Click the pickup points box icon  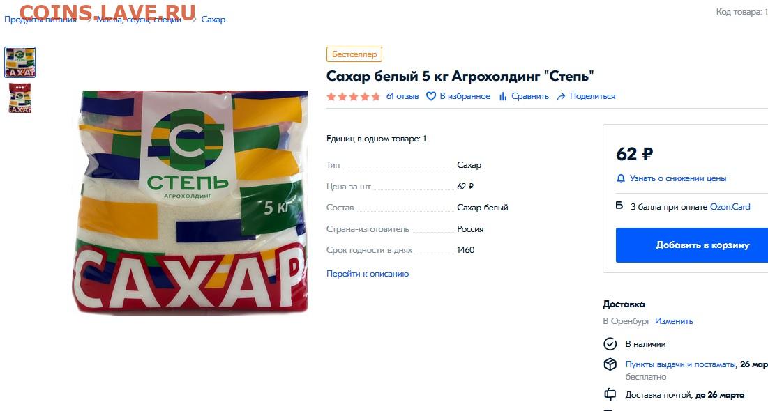pyautogui.click(x=610, y=364)
